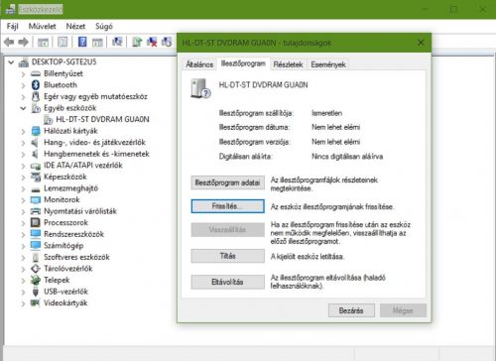Click the uninstall device red X icon
Image resolution: width=496 pixels, height=361 pixels.
[x=152, y=42]
